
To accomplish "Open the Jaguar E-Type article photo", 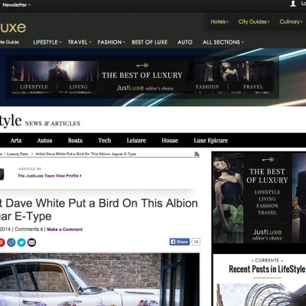I will tap(99, 279).
